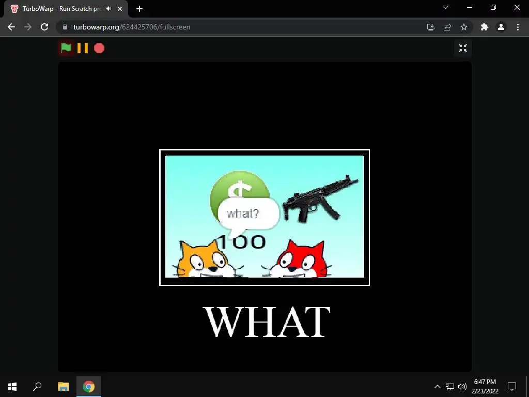This screenshot has width=529, height=397.
Task: Open the Windows Start menu
Action: coord(12,387)
